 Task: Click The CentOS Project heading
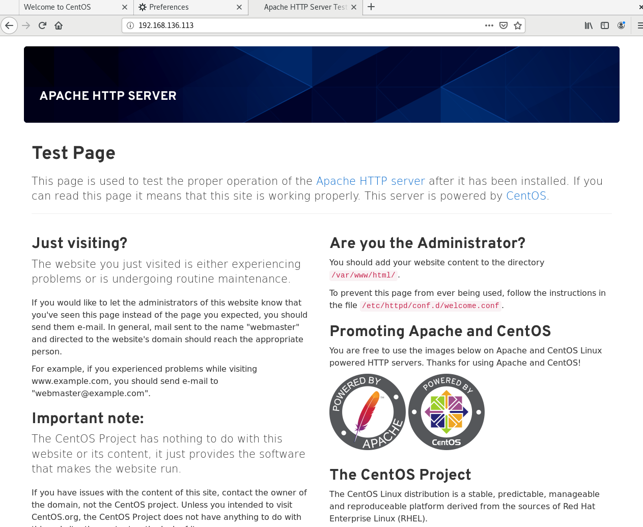[400, 475]
